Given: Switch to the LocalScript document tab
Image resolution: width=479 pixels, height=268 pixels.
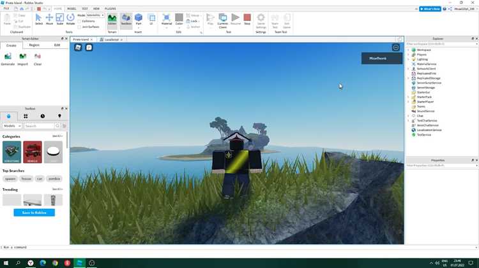Looking at the screenshot, I should 112,39.
